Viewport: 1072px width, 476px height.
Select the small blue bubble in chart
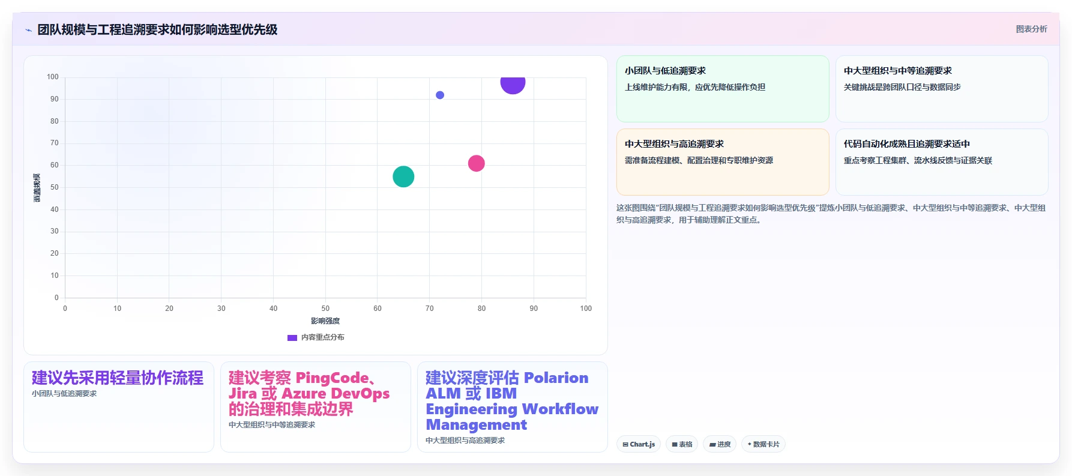(440, 95)
